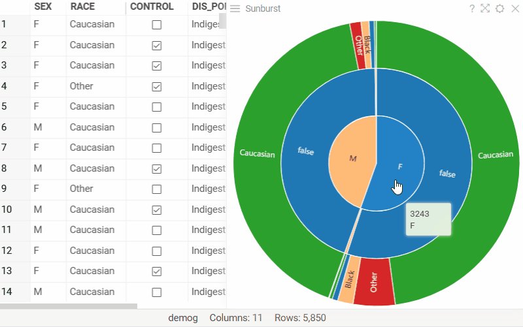Open the Sunburst viewer hamburger menu

235,8
